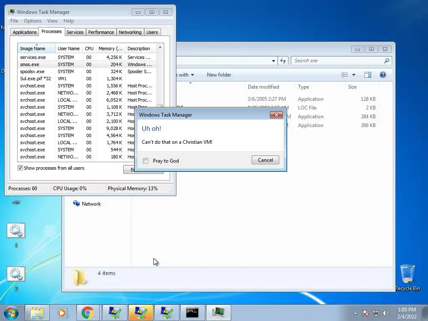
Task: Click the process list scroll-up arrow
Action: (160, 47)
